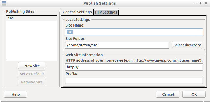The width and height of the screenshot is (210, 102).
Task: Cancel the publish settings changes
Action: click(168, 94)
